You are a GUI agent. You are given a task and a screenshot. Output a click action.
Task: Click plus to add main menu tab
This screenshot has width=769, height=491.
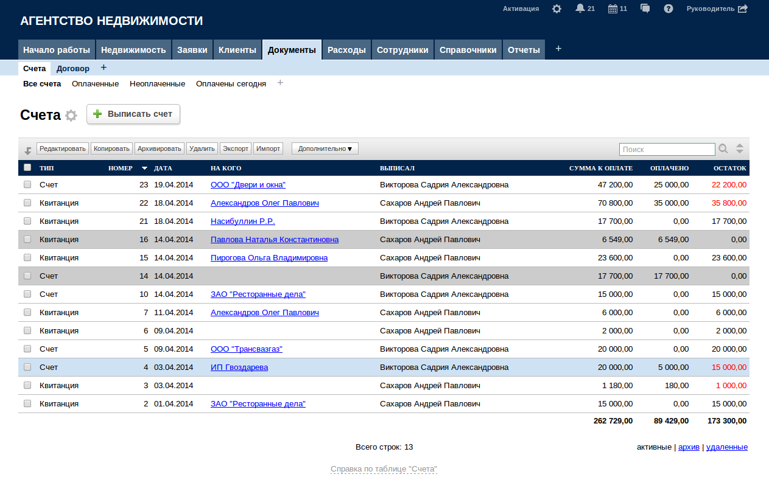pos(558,49)
